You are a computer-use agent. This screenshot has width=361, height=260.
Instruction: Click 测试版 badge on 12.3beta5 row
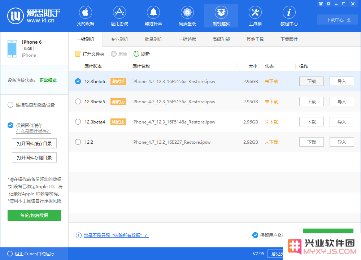click(x=118, y=101)
